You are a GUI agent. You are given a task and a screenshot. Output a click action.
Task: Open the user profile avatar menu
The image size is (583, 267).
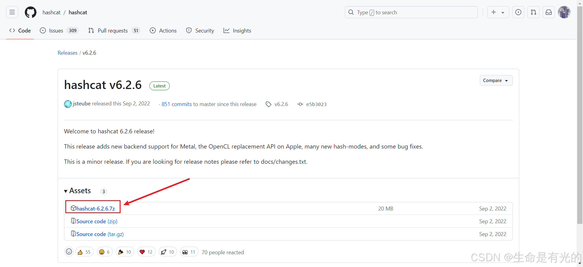click(564, 12)
